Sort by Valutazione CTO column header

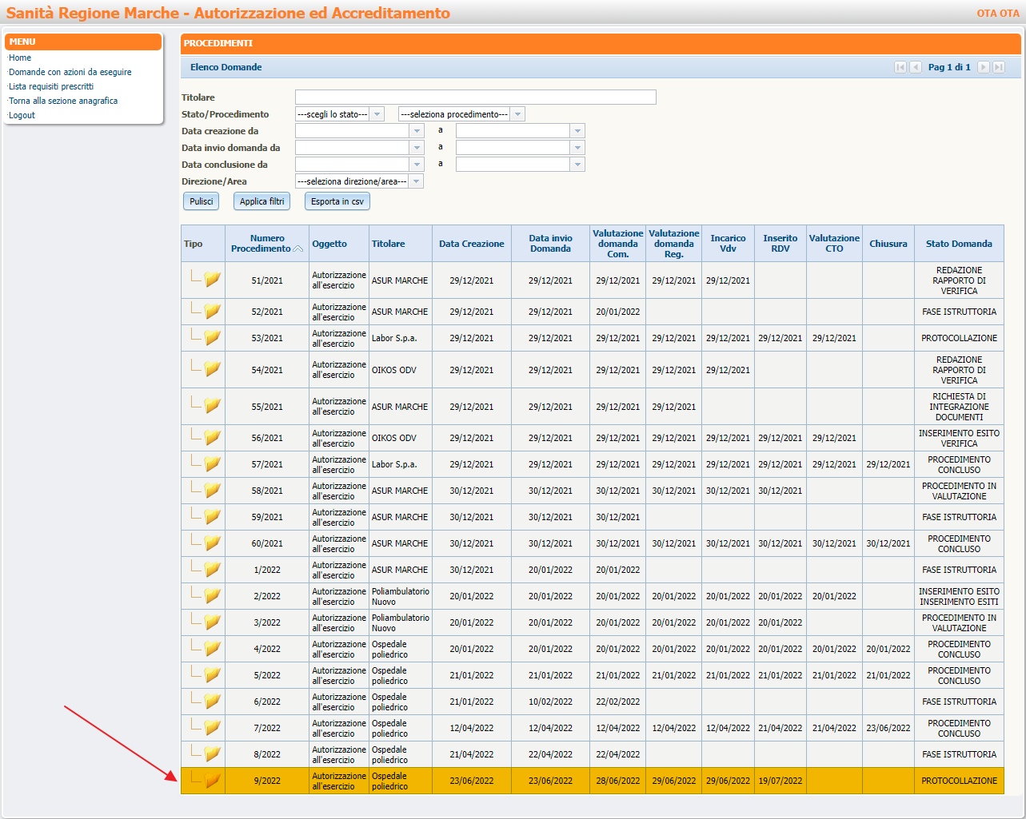coord(834,244)
